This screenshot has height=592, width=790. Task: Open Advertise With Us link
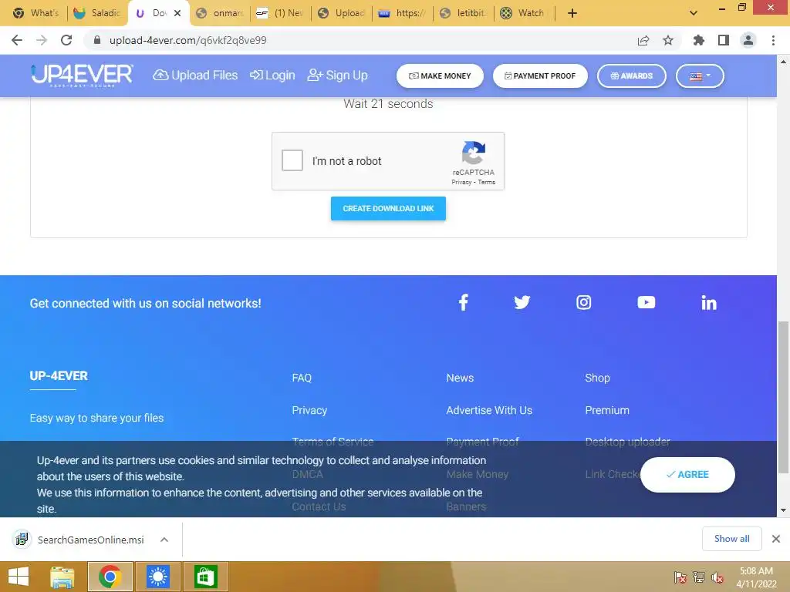[x=489, y=410]
